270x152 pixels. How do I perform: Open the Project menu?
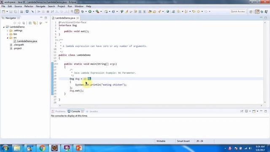(x=61, y=6)
